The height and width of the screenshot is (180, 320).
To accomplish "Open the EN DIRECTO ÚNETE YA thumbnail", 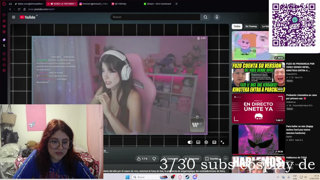I will tap(258, 108).
